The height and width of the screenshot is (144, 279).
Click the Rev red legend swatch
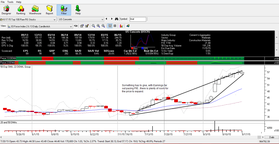click(x=132, y=48)
